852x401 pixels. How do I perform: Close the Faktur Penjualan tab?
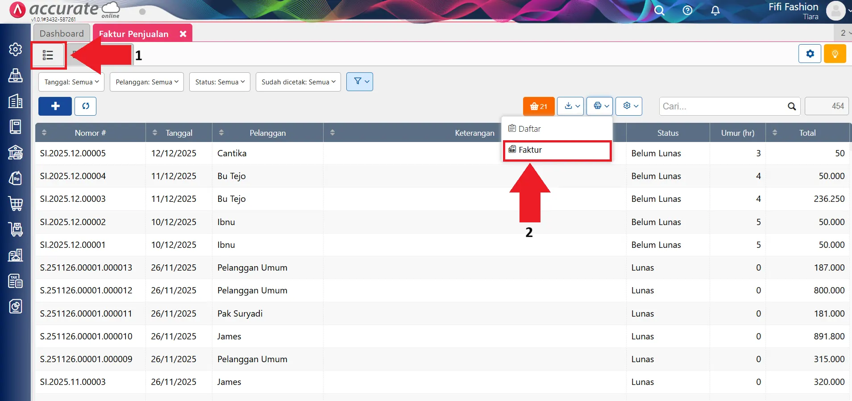[183, 34]
